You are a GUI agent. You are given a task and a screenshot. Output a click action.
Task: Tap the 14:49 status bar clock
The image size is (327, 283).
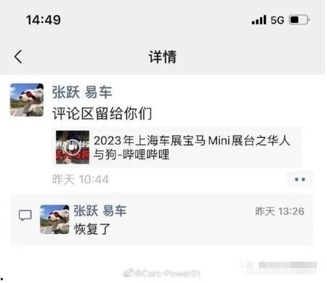pyautogui.click(x=43, y=20)
